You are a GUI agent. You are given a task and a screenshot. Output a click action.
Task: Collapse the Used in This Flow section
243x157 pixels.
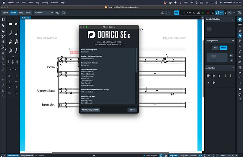(233, 19)
